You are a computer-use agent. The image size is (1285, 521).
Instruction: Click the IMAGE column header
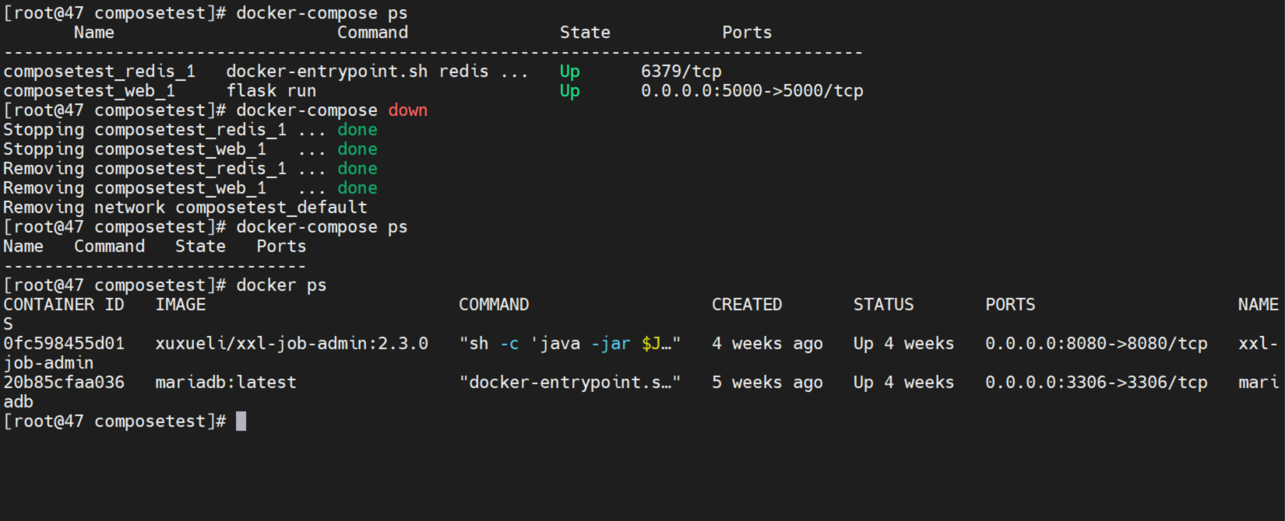tap(180, 305)
